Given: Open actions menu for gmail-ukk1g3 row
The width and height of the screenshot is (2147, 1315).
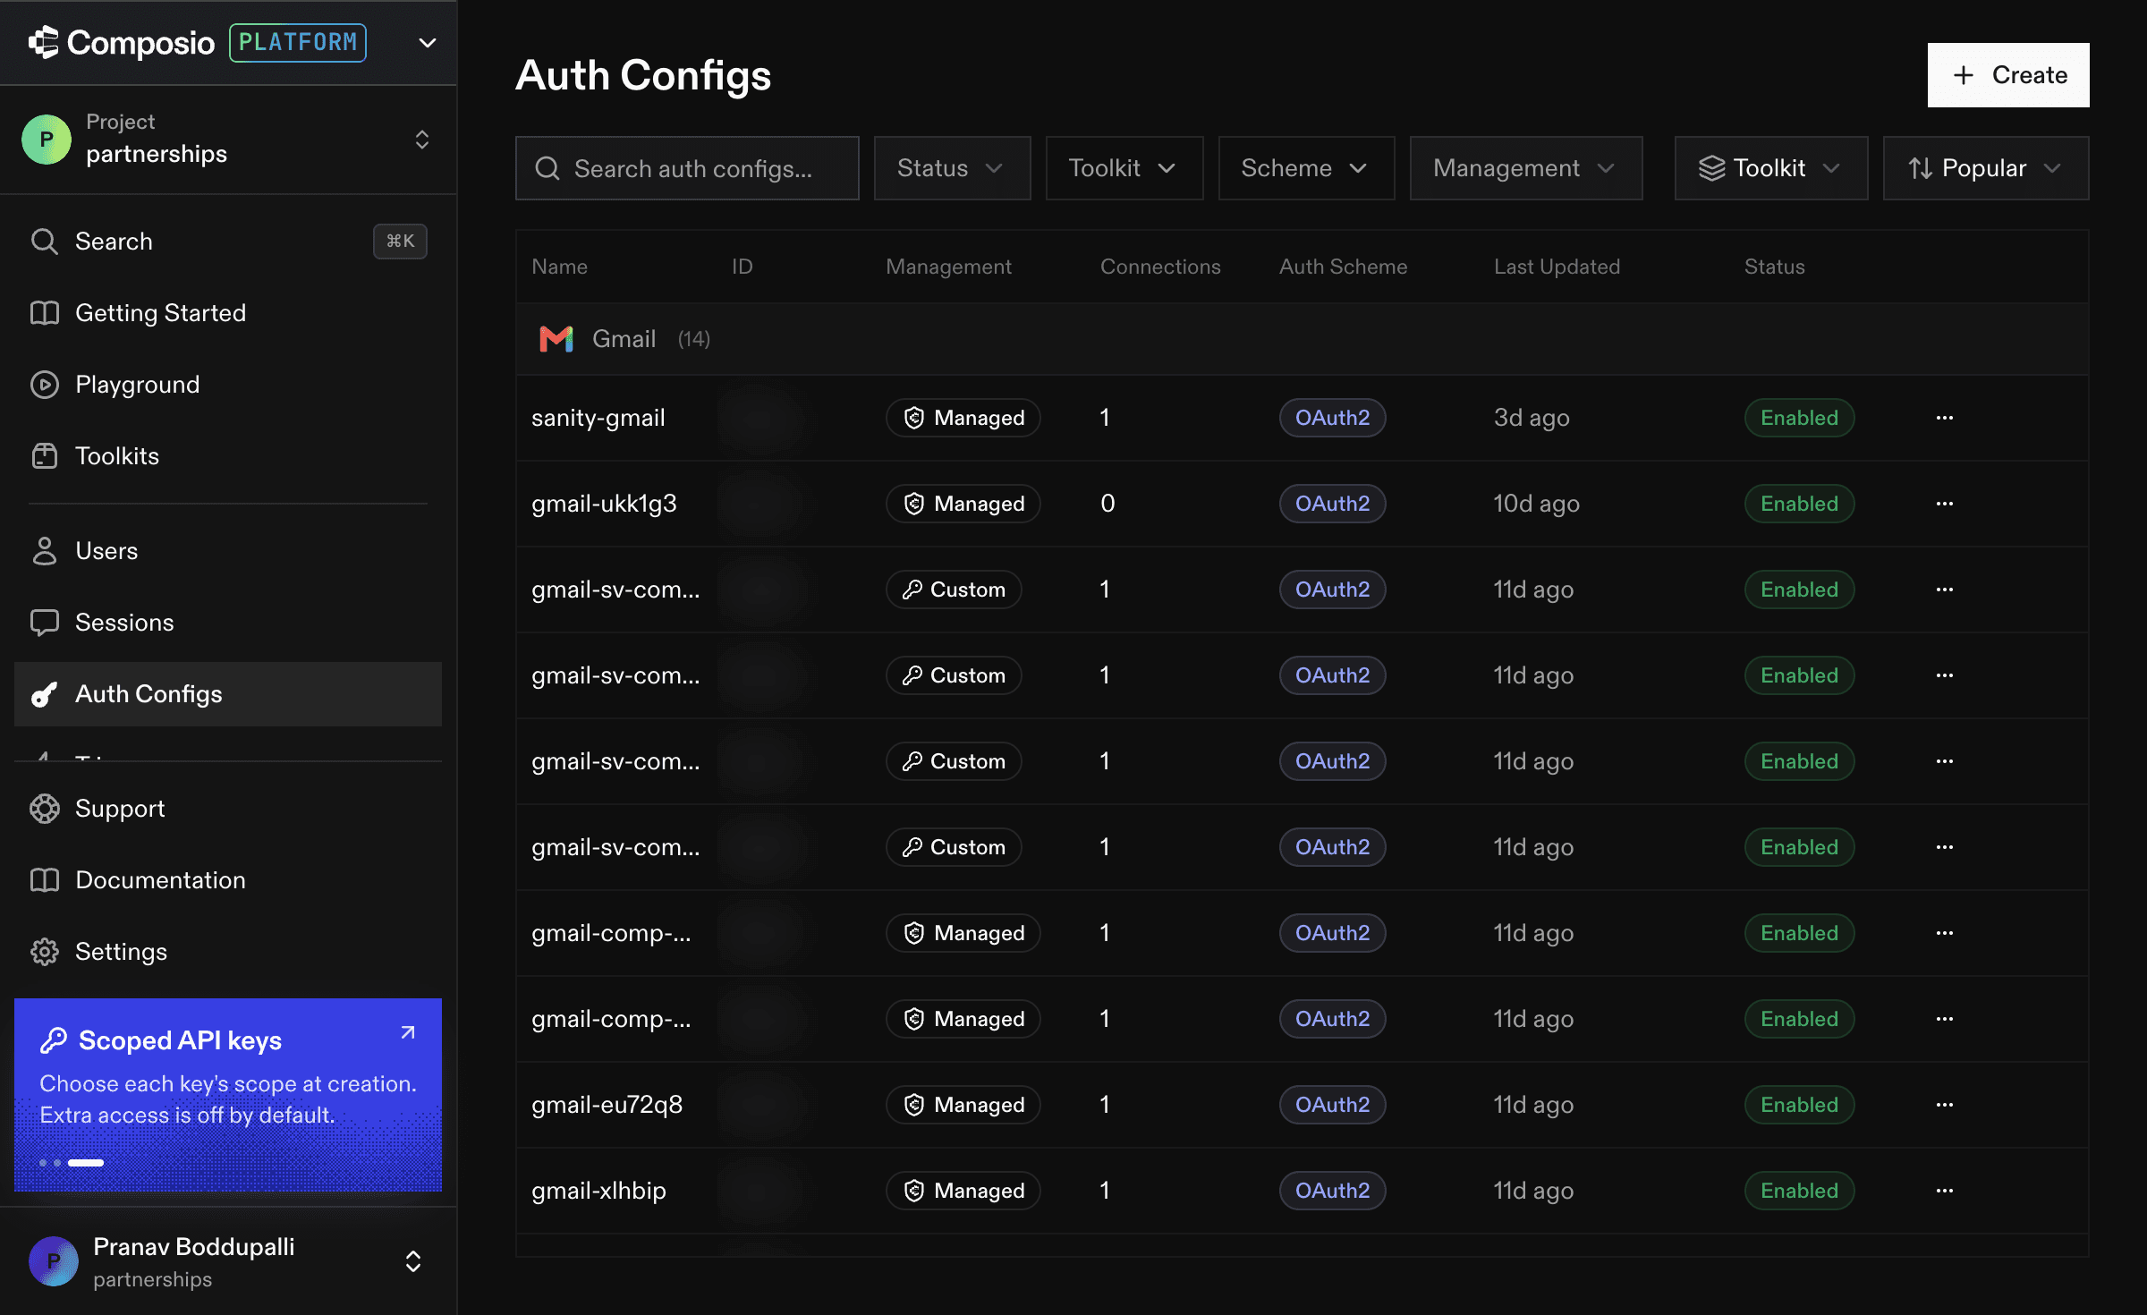Looking at the screenshot, I should [x=1944, y=504].
